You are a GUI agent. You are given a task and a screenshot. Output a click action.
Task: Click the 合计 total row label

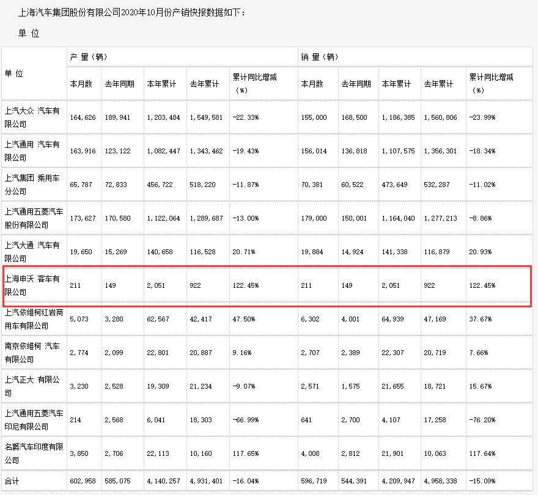coord(12,481)
